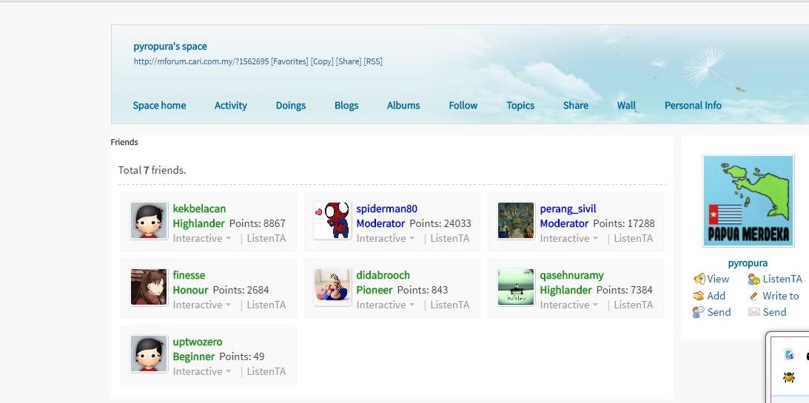Viewport: 809px width, 403px height.
Task: Click the Send greeting person-bubble icon
Action: (699, 312)
